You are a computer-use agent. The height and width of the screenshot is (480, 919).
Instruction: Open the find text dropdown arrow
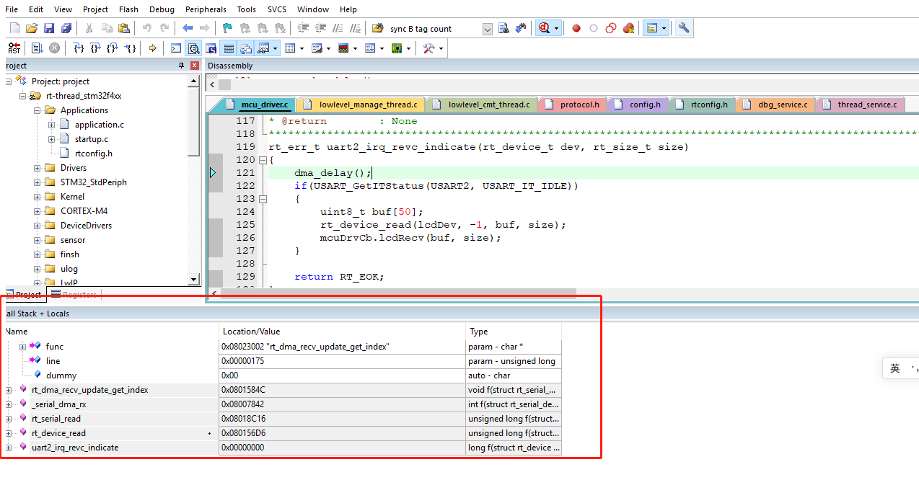point(487,29)
